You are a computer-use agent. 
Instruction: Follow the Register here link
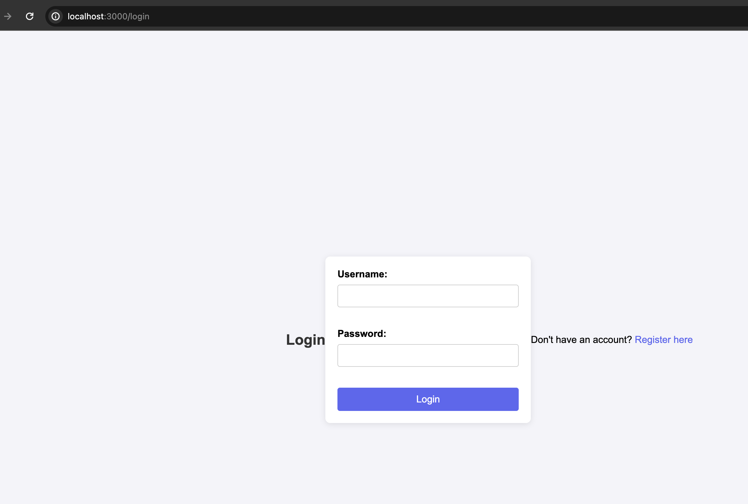point(663,339)
